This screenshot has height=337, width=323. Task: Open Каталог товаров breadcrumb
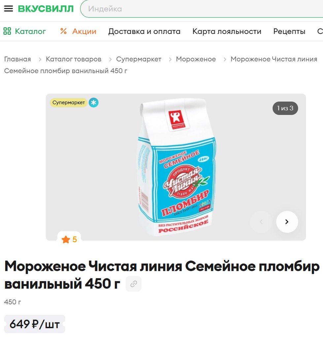(74, 59)
